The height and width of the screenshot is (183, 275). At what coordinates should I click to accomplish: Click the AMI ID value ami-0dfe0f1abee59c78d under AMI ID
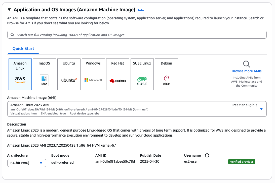115,161
